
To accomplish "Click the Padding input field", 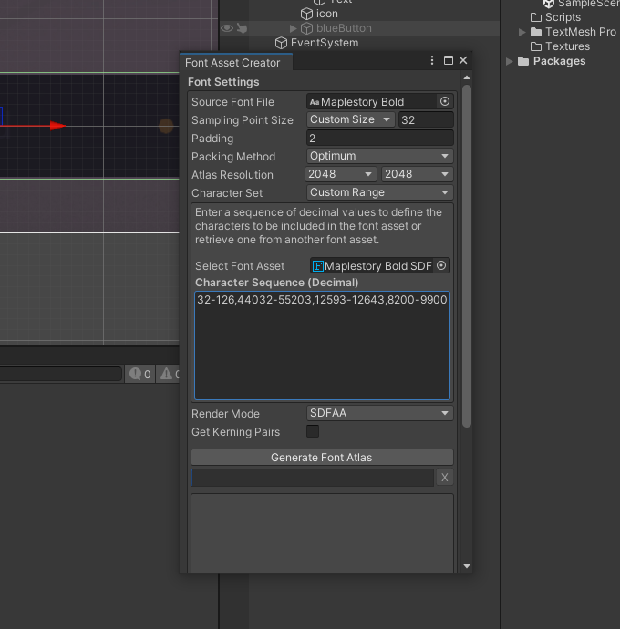I will (379, 138).
